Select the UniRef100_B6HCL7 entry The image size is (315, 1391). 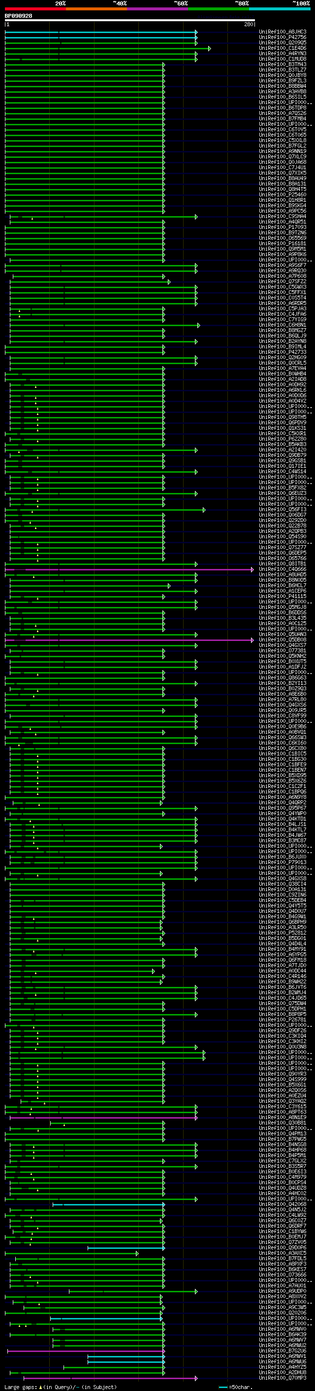pyautogui.click(x=283, y=586)
